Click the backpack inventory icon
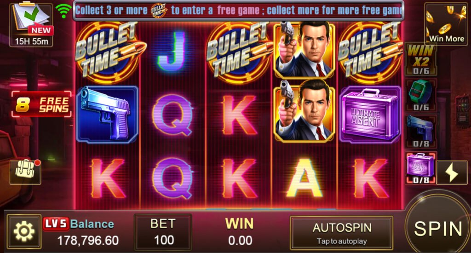The image size is (471, 253). pos(25,172)
